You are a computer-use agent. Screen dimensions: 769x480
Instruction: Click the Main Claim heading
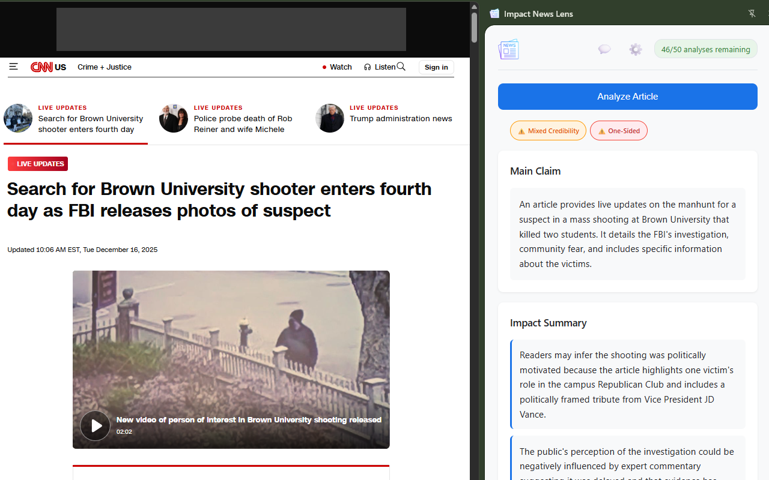click(x=535, y=171)
